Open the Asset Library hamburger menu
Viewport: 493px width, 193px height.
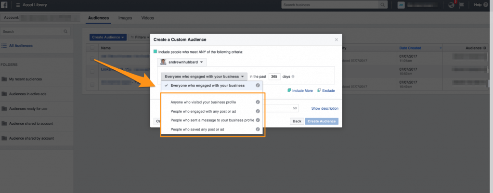(18, 5)
